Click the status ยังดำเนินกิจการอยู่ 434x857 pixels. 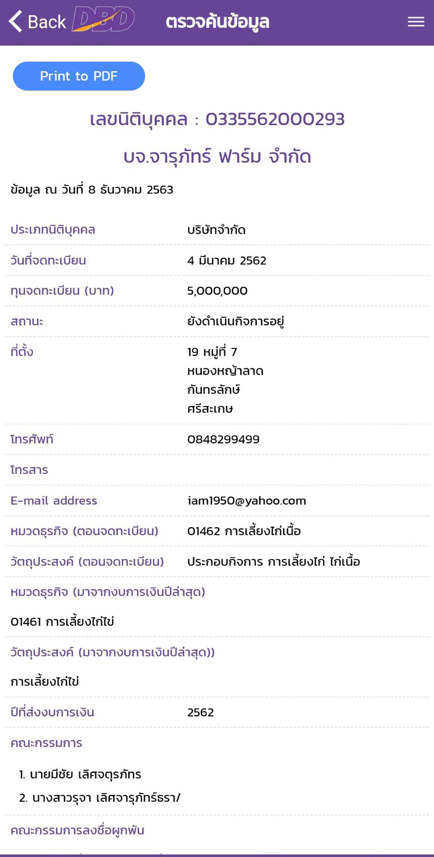click(235, 321)
